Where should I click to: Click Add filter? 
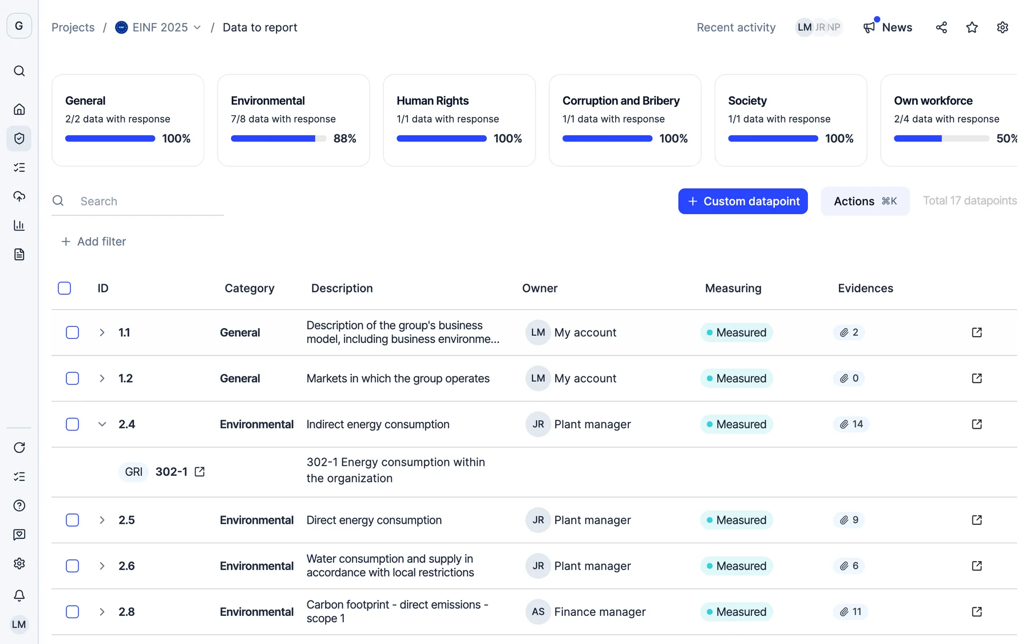(93, 242)
